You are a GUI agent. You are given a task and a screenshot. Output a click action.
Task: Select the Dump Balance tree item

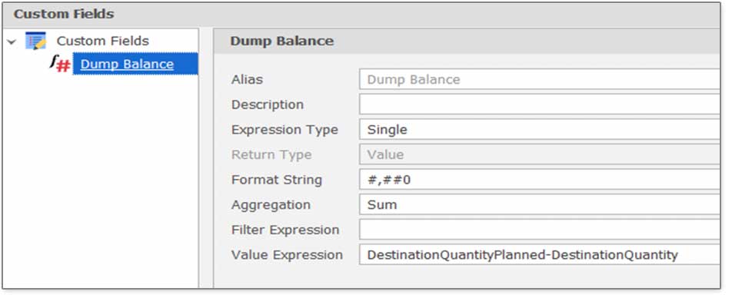click(x=127, y=64)
